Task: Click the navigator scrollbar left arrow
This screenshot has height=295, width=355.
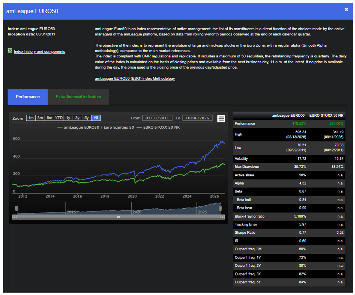Action: pyautogui.click(x=15, y=217)
